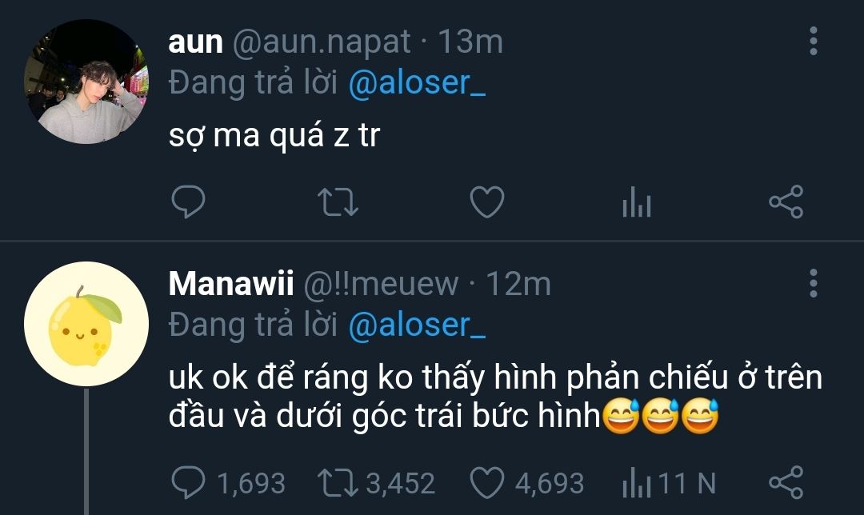View Manawii's tweet analytics showing 11 N
The width and height of the screenshot is (864, 515).
point(637,482)
